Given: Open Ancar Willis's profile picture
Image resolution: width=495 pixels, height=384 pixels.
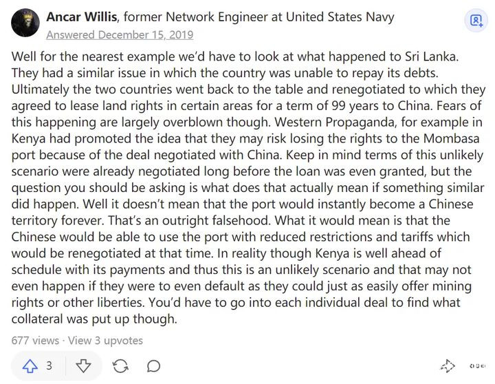Looking at the screenshot, I should click(x=25, y=23).
